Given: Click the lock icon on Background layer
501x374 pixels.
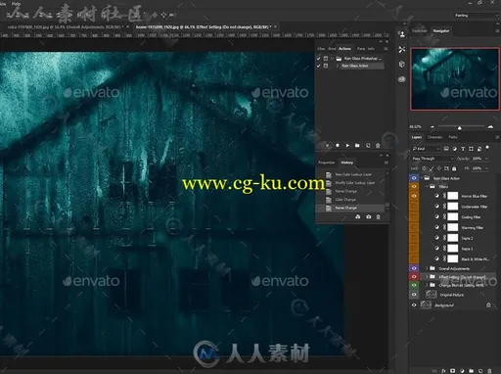Looking at the screenshot, I should coord(488,305).
